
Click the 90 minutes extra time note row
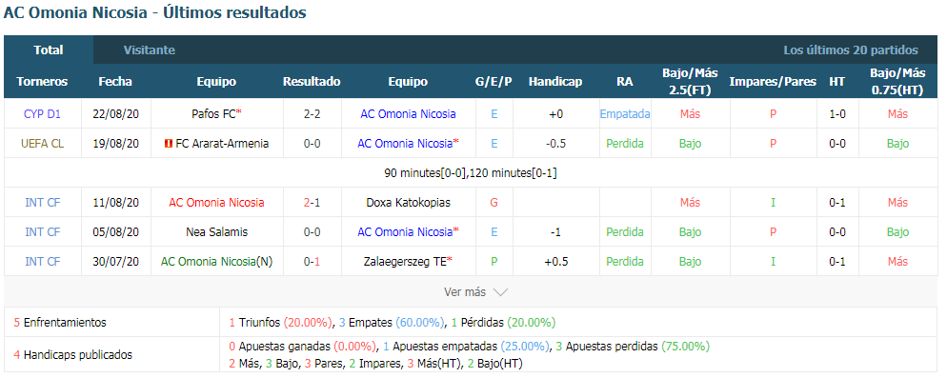[471, 172]
